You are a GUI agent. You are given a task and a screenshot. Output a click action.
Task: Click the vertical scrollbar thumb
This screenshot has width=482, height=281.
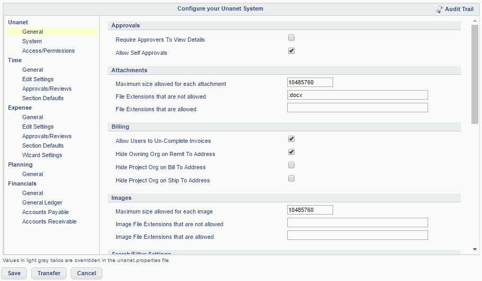475,74
